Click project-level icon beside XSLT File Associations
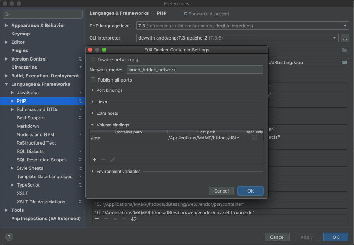Viewport: 354px width, 245px height. coord(80,202)
